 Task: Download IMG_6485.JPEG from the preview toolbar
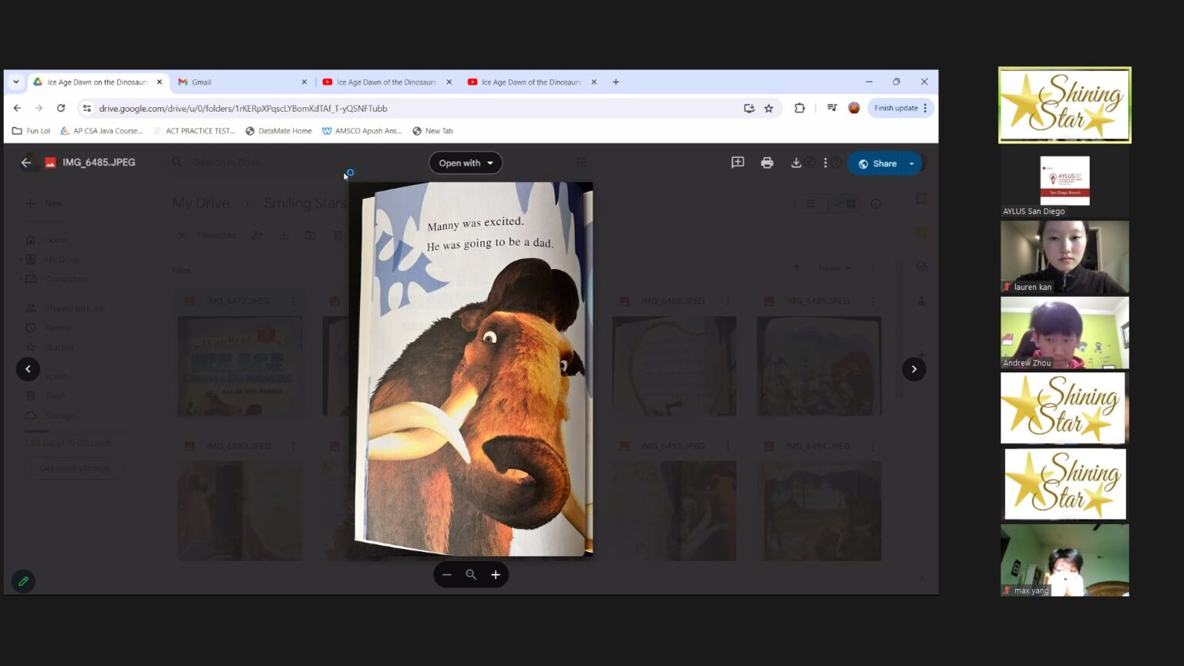[795, 163]
